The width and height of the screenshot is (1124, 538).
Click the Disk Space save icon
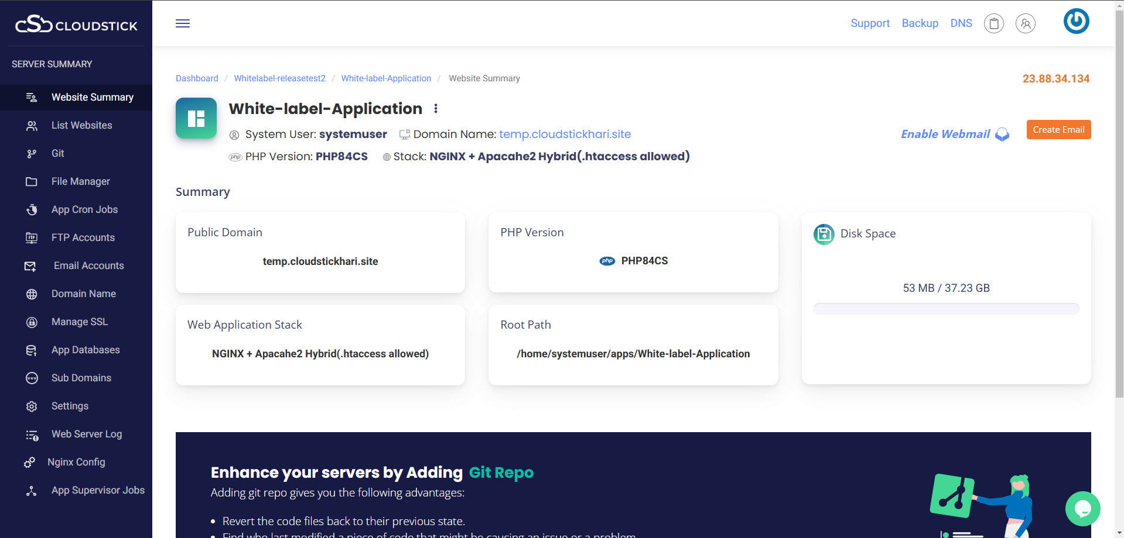[x=824, y=234]
